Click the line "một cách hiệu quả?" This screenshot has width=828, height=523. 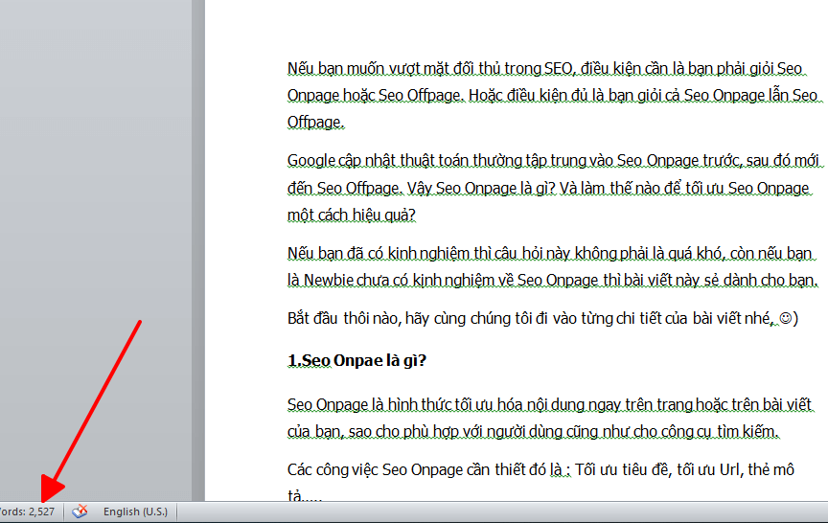pyautogui.click(x=352, y=215)
